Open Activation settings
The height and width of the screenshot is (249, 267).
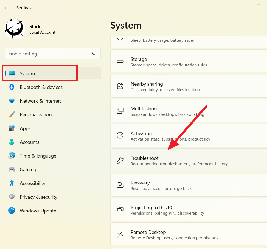coord(189,136)
